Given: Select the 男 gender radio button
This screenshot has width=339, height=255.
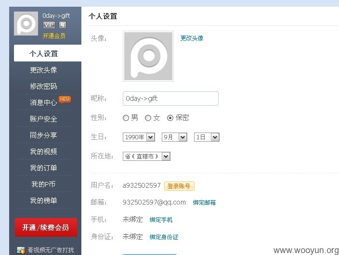Looking at the screenshot, I should click(x=126, y=118).
